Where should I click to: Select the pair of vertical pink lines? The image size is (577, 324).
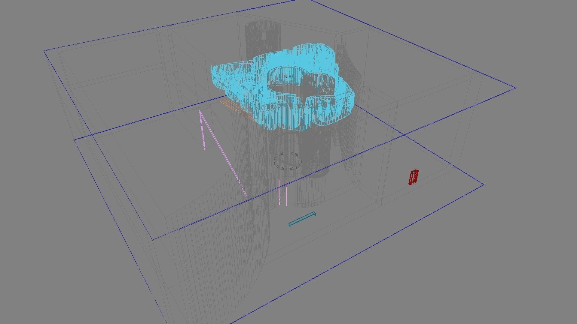click(x=283, y=192)
